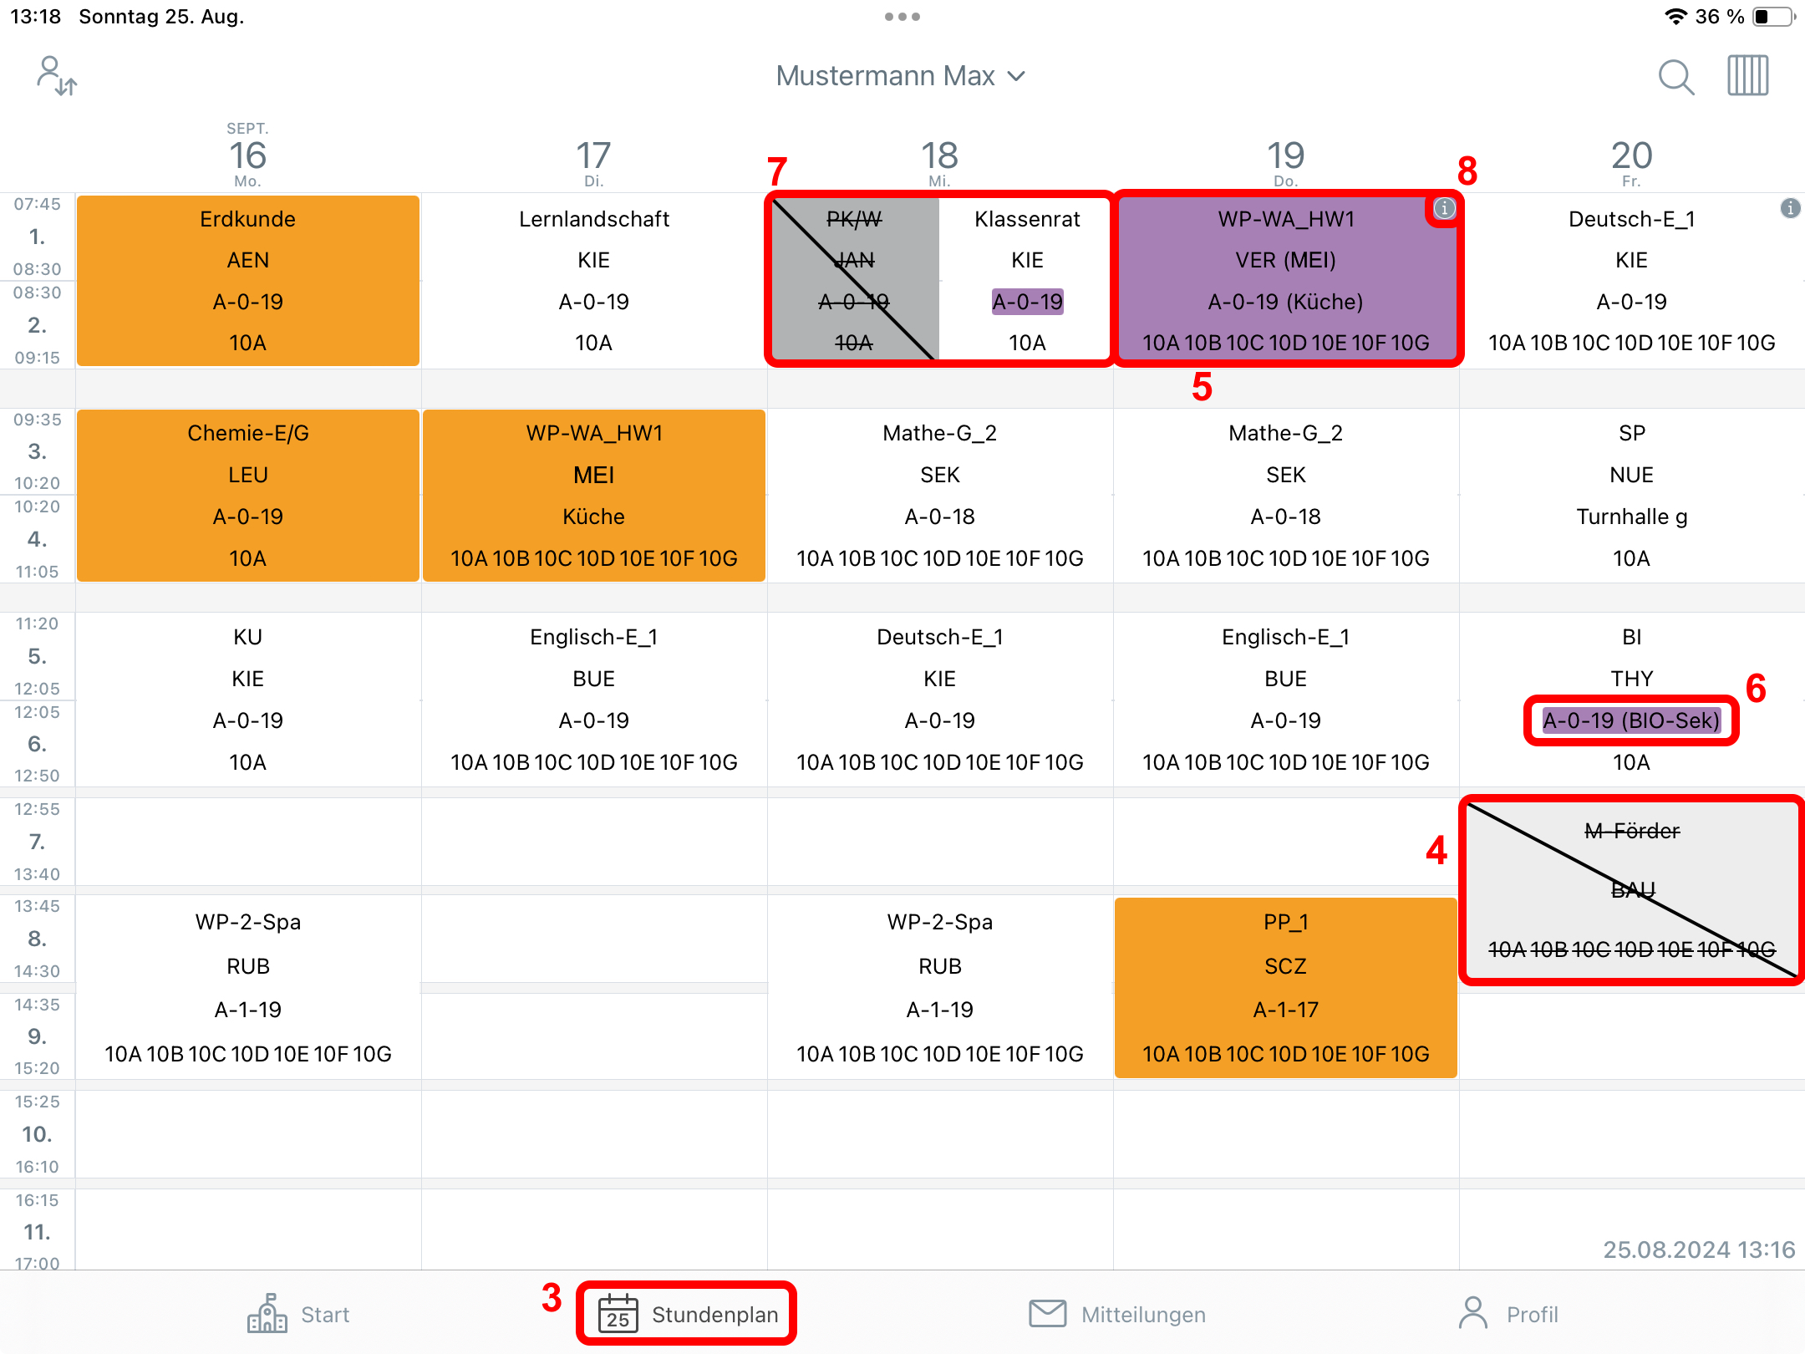Tap the Start school building icon
The image size is (1805, 1354).
pyautogui.click(x=267, y=1313)
